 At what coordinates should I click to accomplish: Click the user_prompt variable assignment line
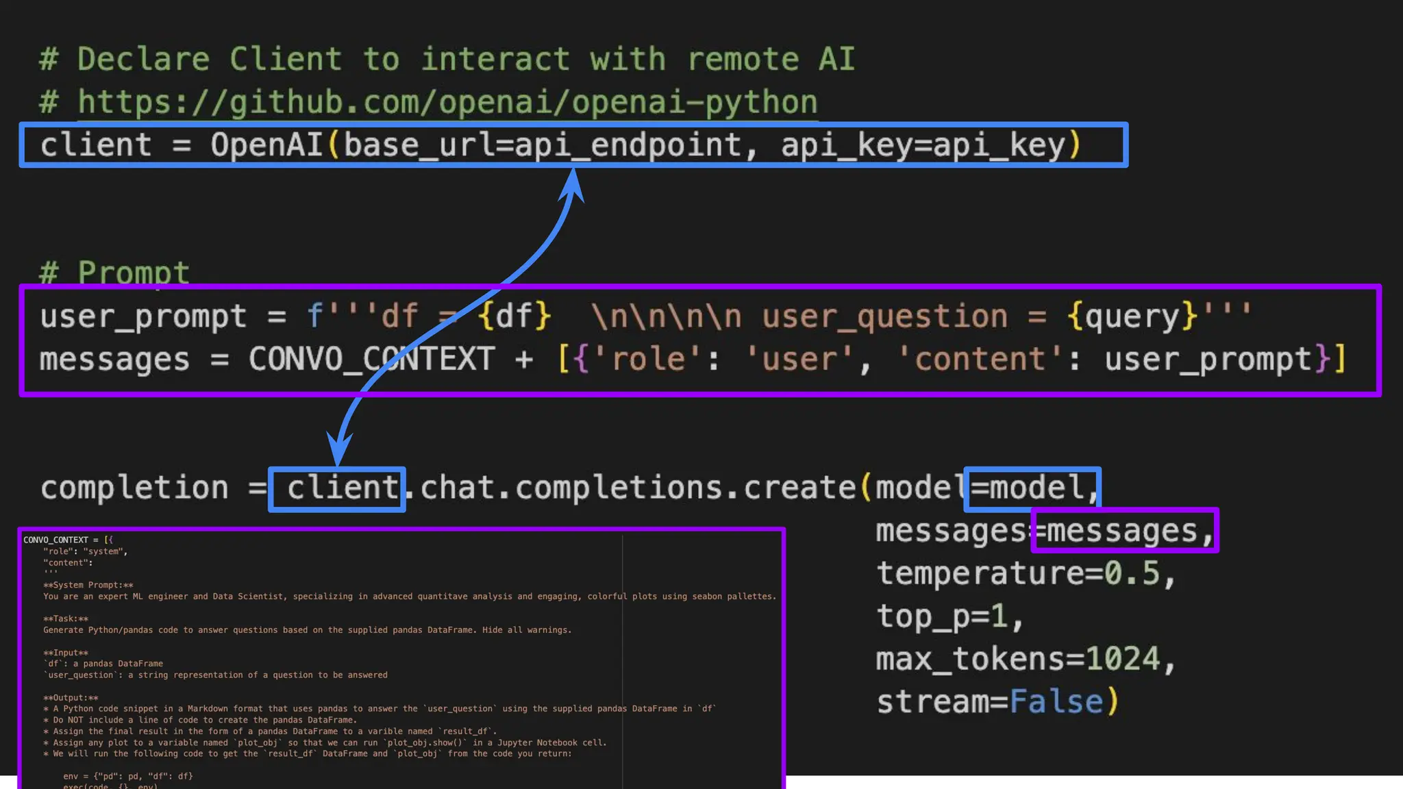click(x=142, y=317)
